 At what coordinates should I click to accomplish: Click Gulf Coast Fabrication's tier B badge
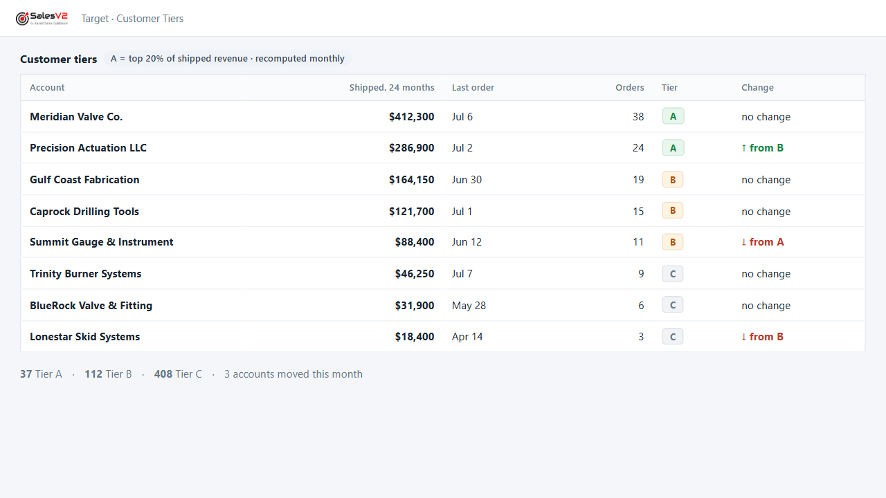point(673,180)
